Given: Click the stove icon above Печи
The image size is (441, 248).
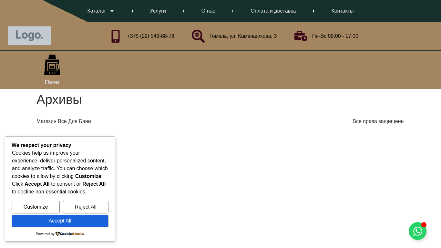Looking at the screenshot, I should (x=52, y=65).
